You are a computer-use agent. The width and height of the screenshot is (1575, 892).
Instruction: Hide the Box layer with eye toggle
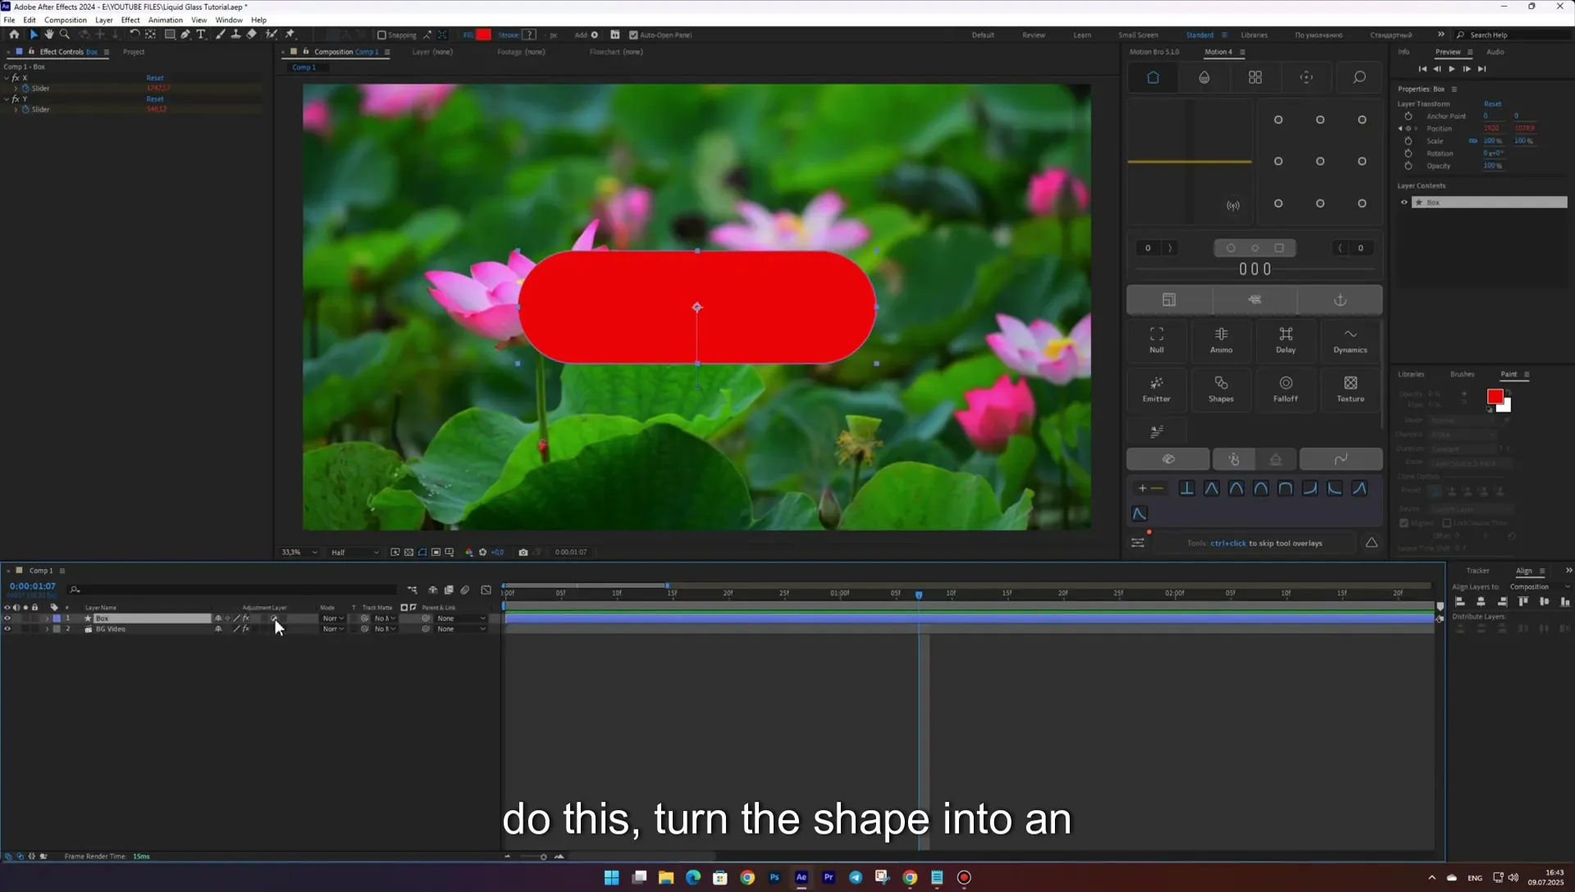tap(7, 618)
